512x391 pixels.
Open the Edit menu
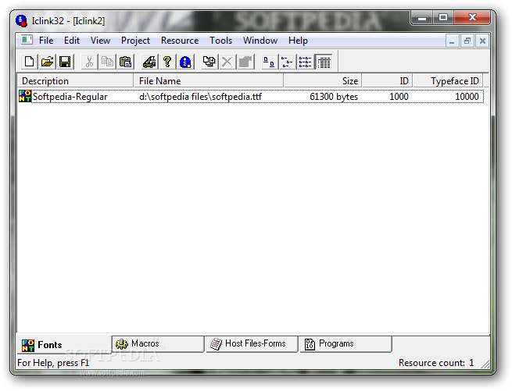click(x=72, y=41)
